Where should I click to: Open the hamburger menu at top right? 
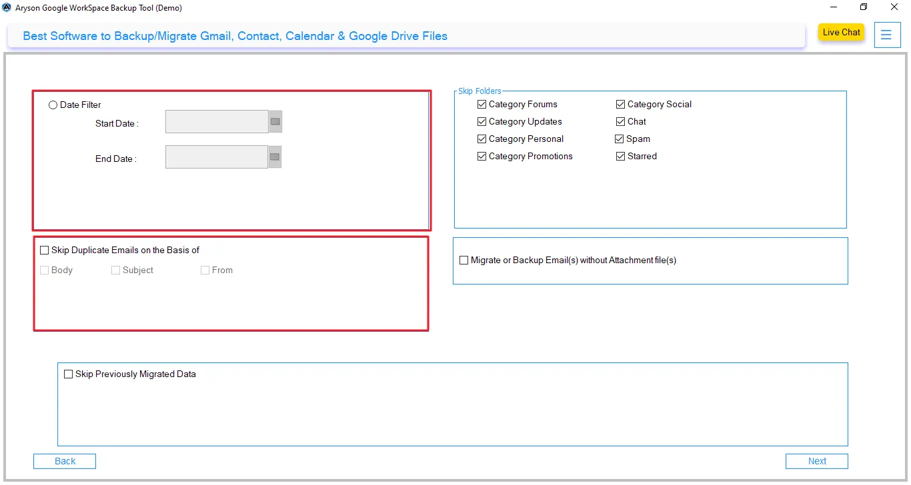[x=887, y=35]
